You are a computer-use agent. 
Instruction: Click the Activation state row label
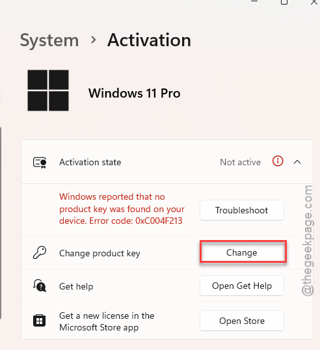pos(90,162)
